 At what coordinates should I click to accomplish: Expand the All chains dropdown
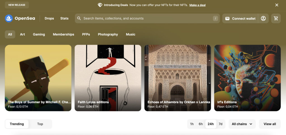(242, 124)
